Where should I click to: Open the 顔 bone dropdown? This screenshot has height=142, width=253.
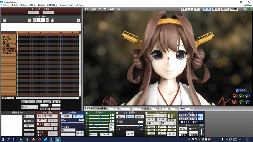click(x=169, y=123)
